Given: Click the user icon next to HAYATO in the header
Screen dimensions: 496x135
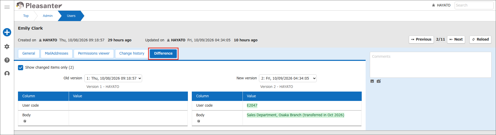Looking at the screenshot, I should 434,5.
